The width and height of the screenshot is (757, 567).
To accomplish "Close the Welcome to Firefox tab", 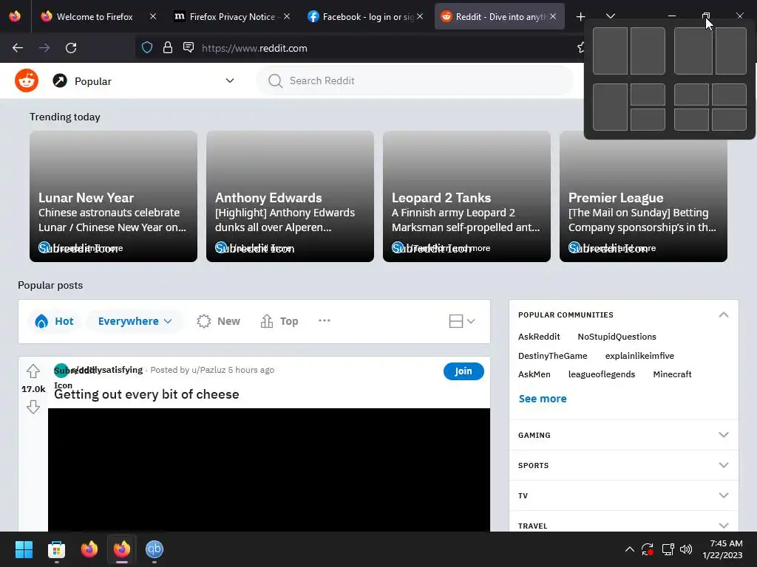I will click(x=153, y=16).
